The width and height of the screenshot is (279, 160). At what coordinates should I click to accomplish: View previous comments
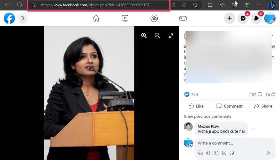pyautogui.click(x=208, y=116)
